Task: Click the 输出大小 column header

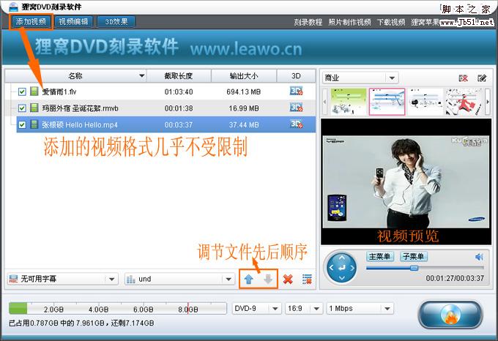Action: (x=244, y=76)
